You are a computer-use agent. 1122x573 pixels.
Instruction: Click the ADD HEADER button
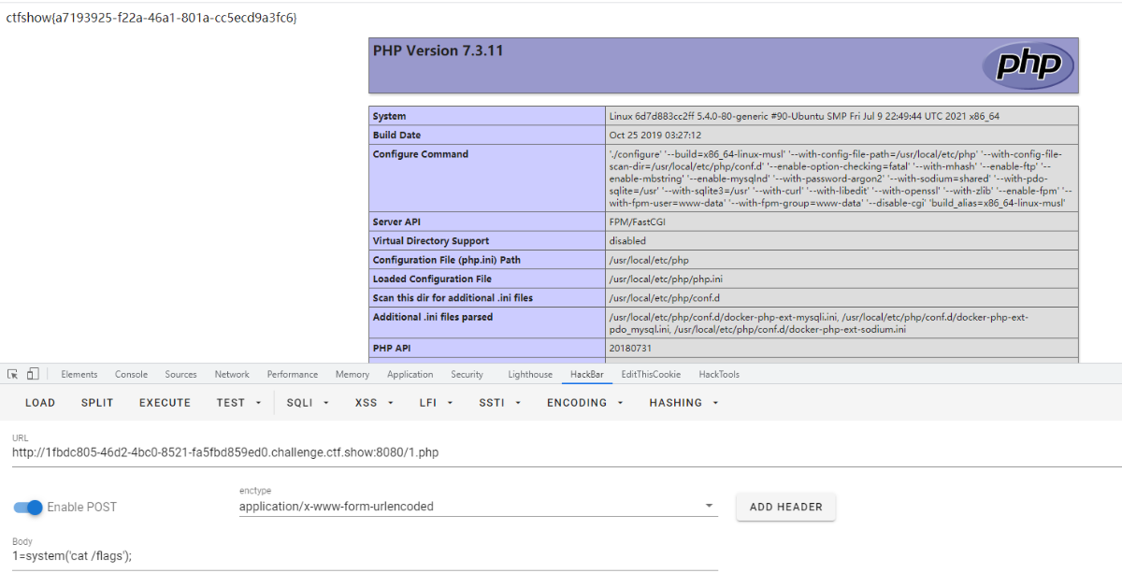click(x=786, y=507)
